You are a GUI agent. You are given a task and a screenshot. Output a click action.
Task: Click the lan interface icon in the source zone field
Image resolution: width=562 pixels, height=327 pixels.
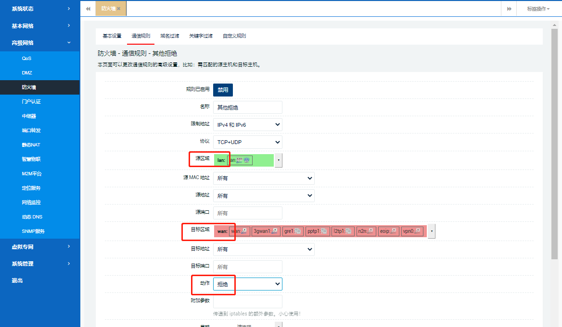(x=240, y=160)
